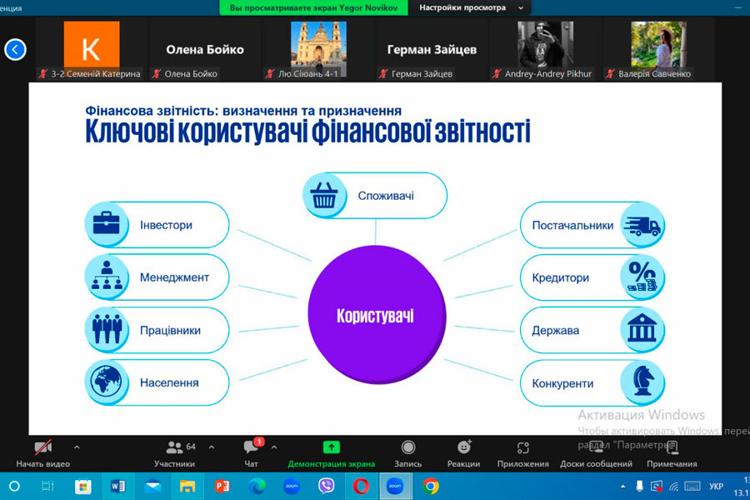
Task: Click the purple Користувачі center circle
Action: (x=377, y=314)
